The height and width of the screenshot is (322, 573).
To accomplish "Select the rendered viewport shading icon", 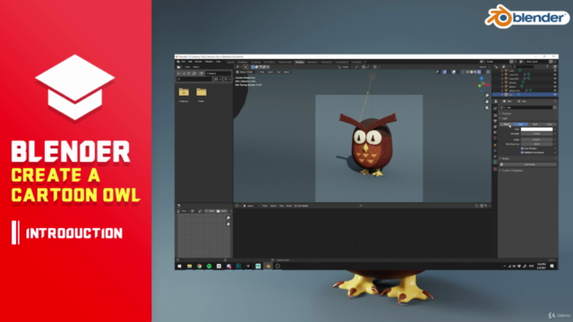I will click(479, 72).
